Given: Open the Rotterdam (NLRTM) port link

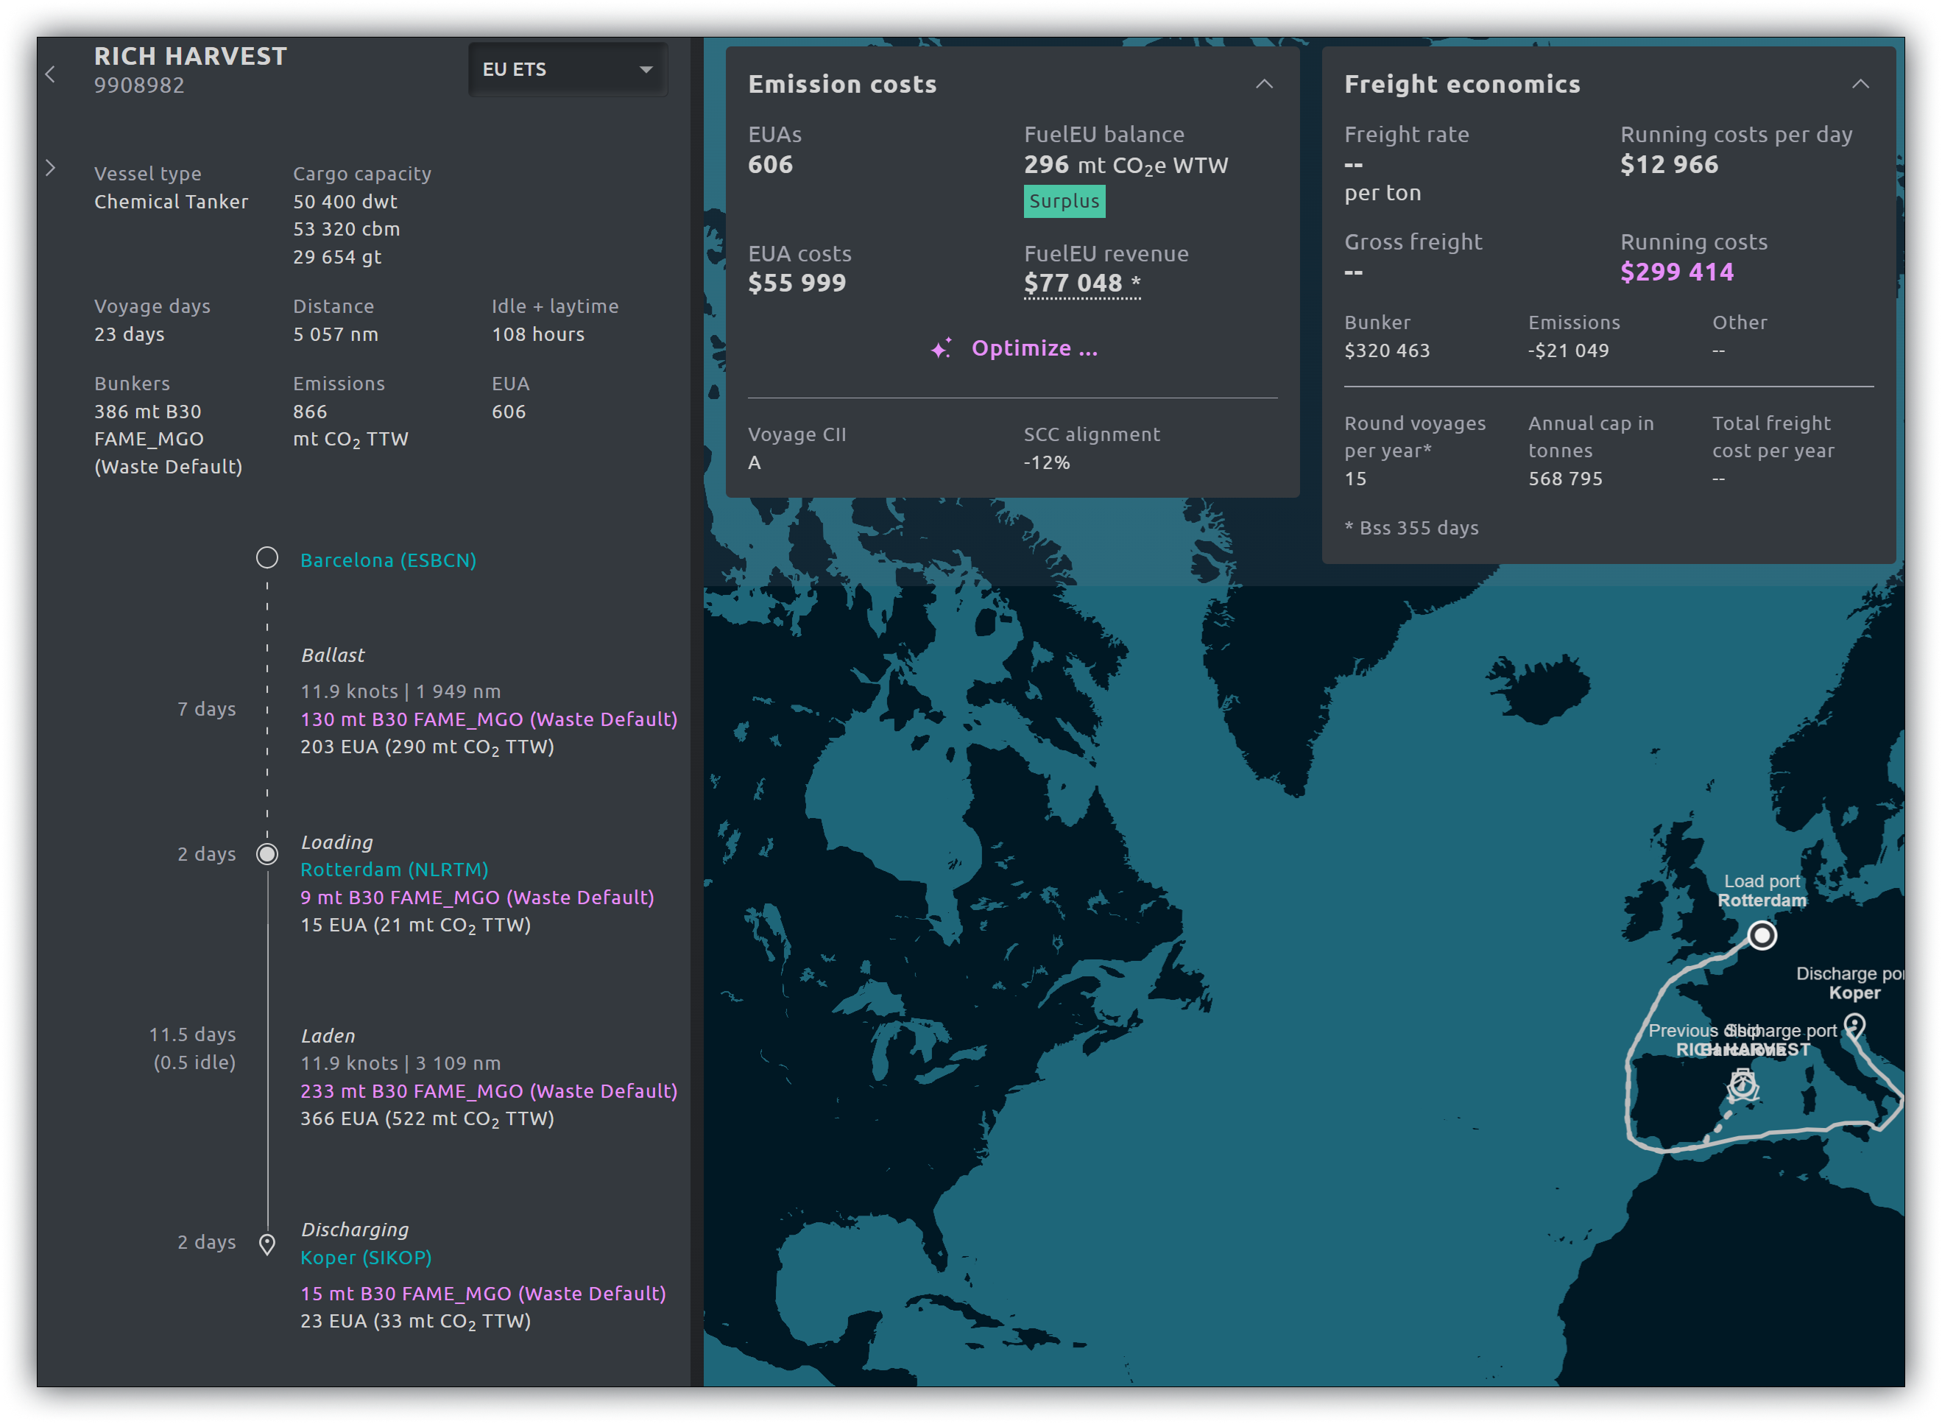Looking at the screenshot, I should coord(394,870).
